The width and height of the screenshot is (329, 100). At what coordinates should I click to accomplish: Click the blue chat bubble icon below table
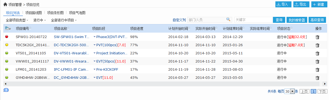tap(6, 90)
